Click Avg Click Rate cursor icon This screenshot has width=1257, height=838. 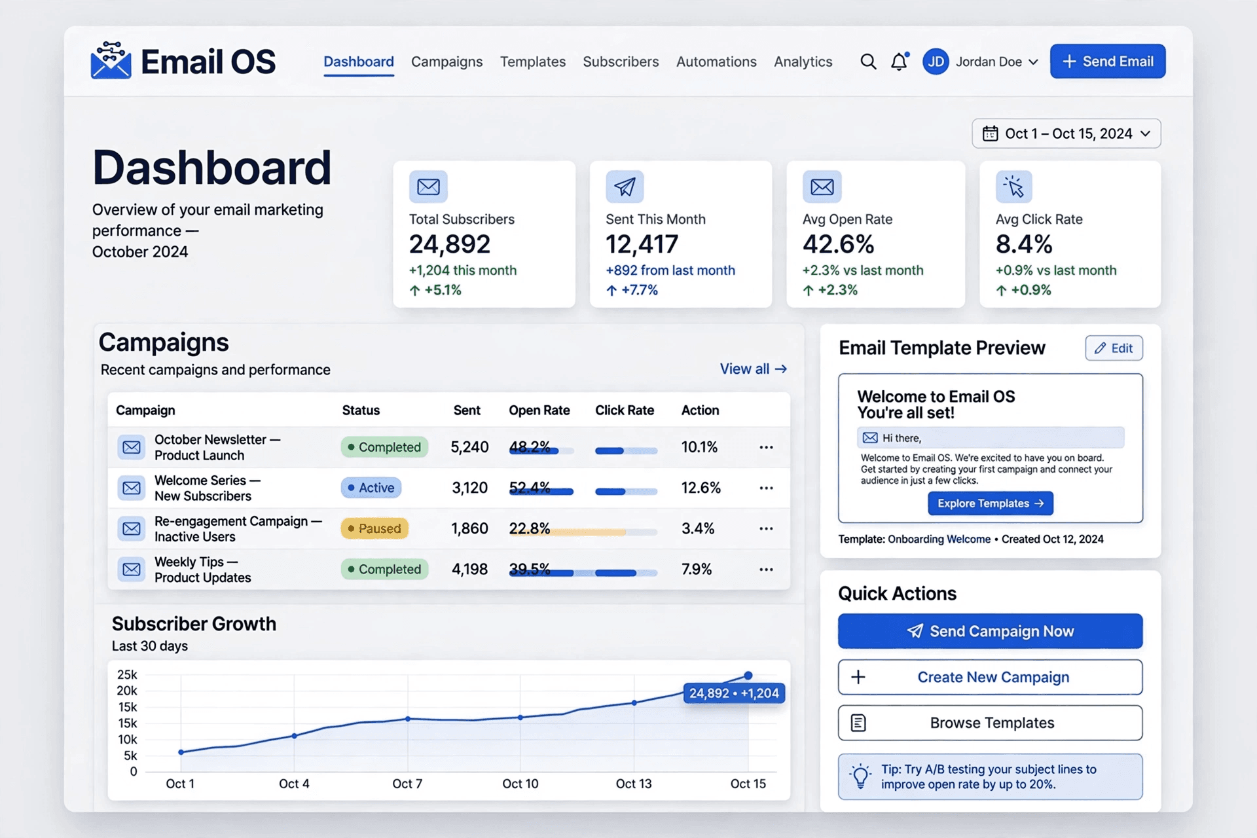coord(1013,187)
